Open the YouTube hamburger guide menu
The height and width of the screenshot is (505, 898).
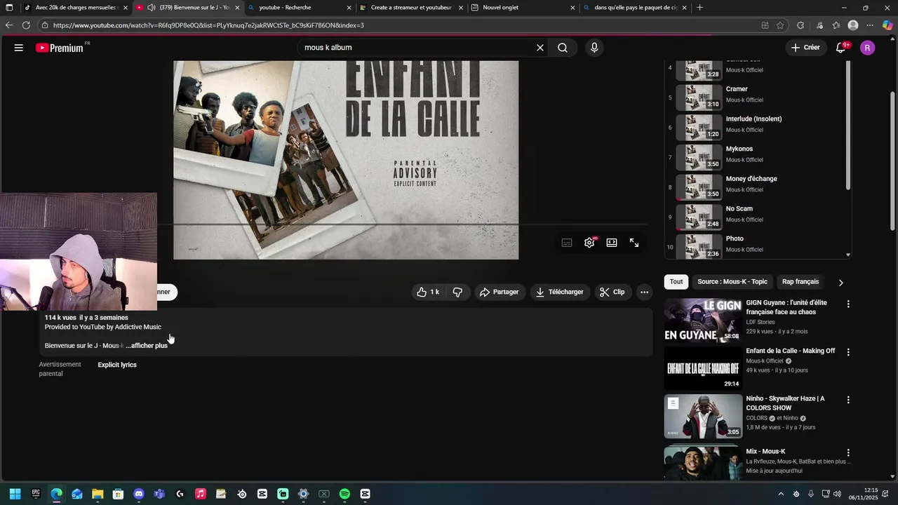click(x=19, y=48)
